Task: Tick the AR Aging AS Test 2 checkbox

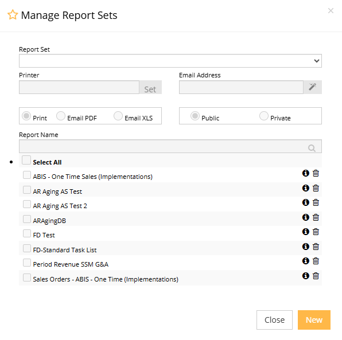Action: point(27,204)
